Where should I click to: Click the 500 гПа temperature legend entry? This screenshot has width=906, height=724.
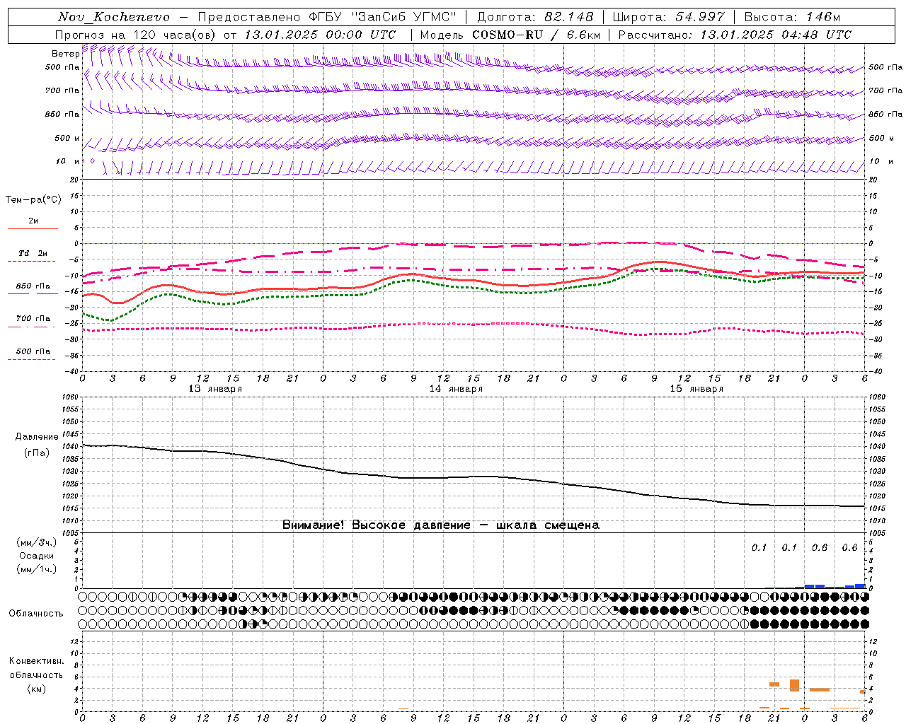click(x=33, y=351)
